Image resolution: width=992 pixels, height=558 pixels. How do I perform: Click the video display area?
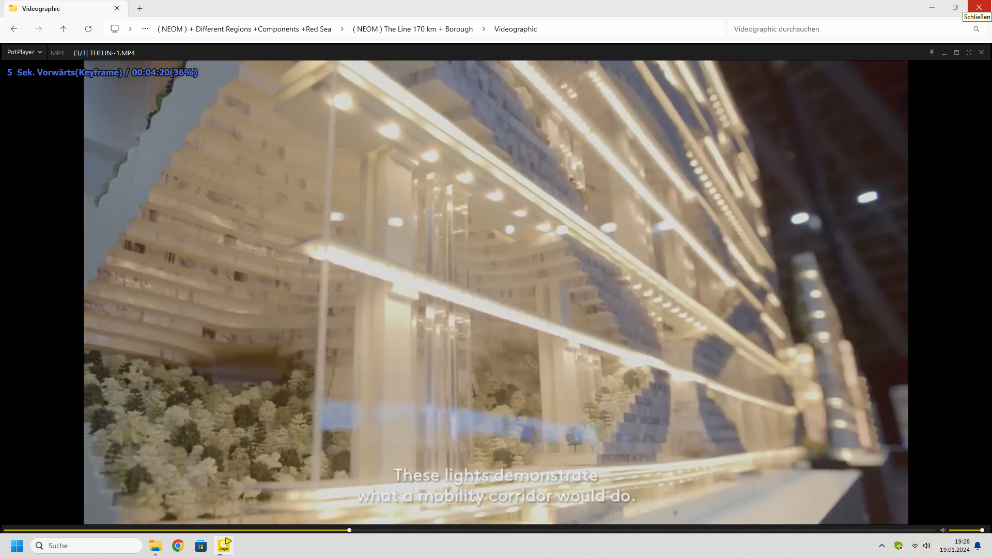click(x=495, y=292)
